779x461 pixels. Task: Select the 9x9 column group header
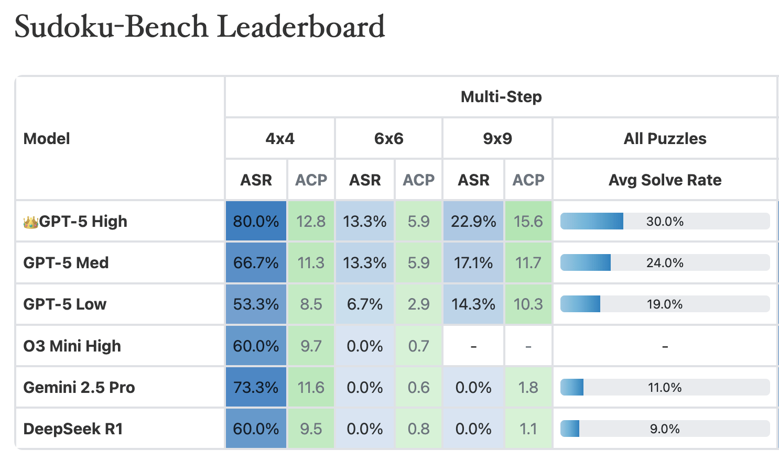pos(497,138)
